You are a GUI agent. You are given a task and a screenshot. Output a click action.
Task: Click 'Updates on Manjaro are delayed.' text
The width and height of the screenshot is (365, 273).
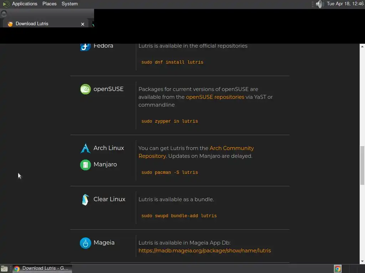pyautogui.click(x=210, y=156)
